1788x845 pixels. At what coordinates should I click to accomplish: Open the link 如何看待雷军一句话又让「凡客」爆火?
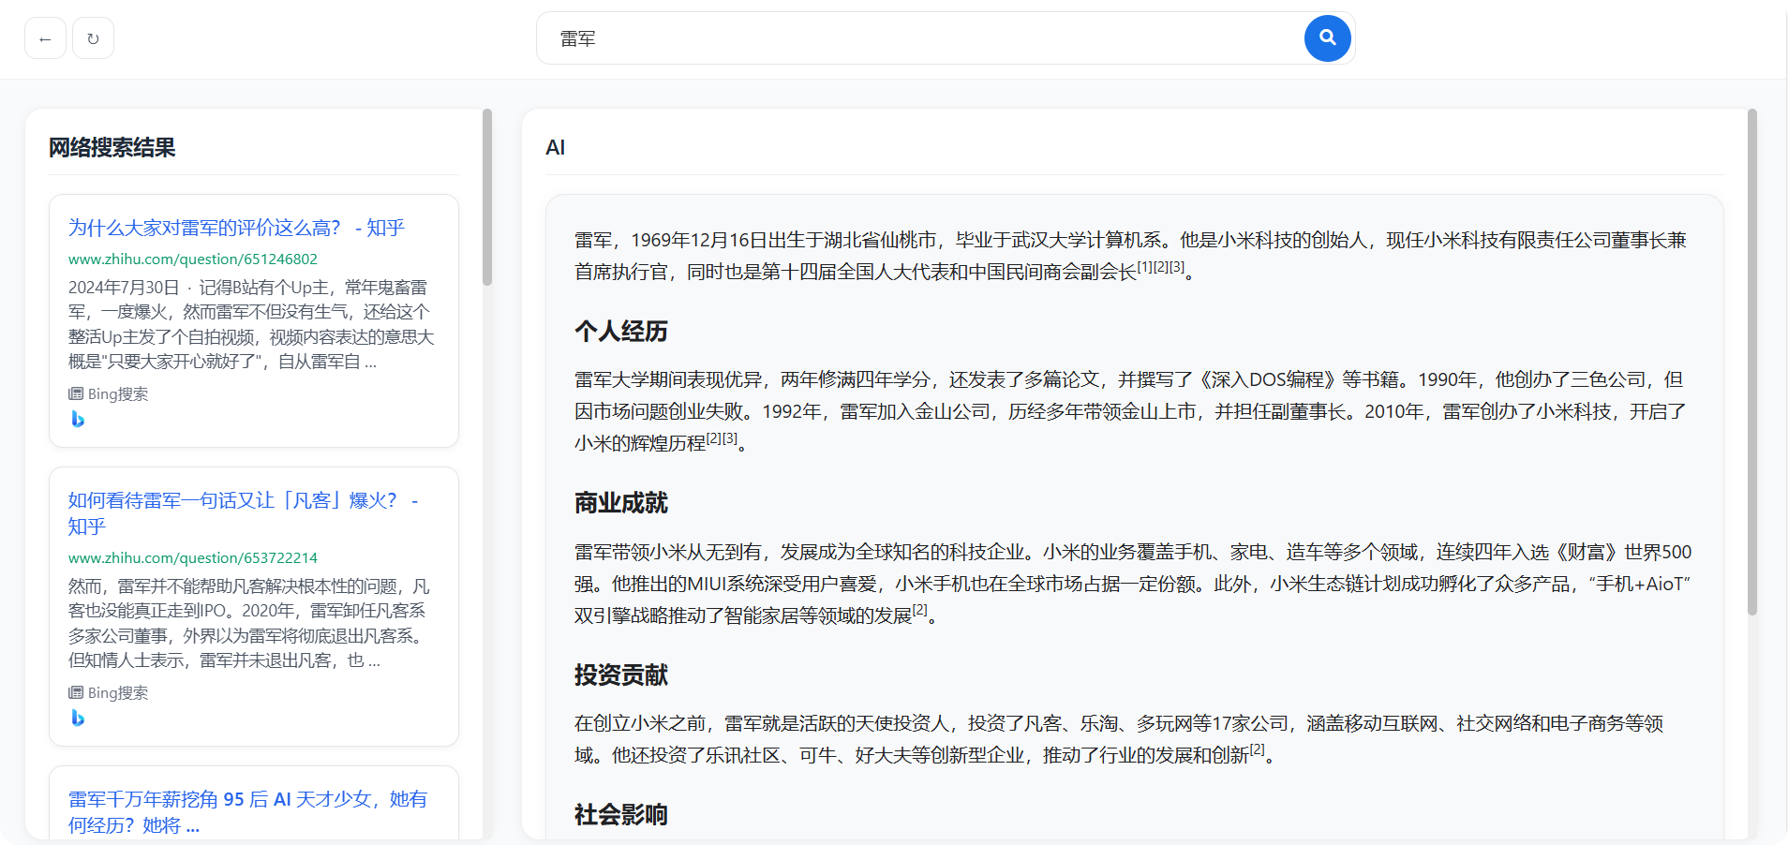243,513
